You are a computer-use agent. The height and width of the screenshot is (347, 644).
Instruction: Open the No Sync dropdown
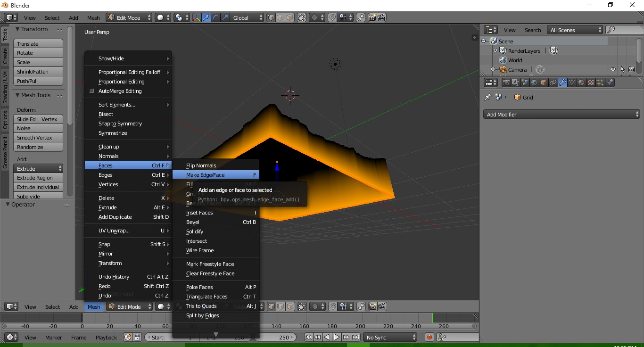390,337
